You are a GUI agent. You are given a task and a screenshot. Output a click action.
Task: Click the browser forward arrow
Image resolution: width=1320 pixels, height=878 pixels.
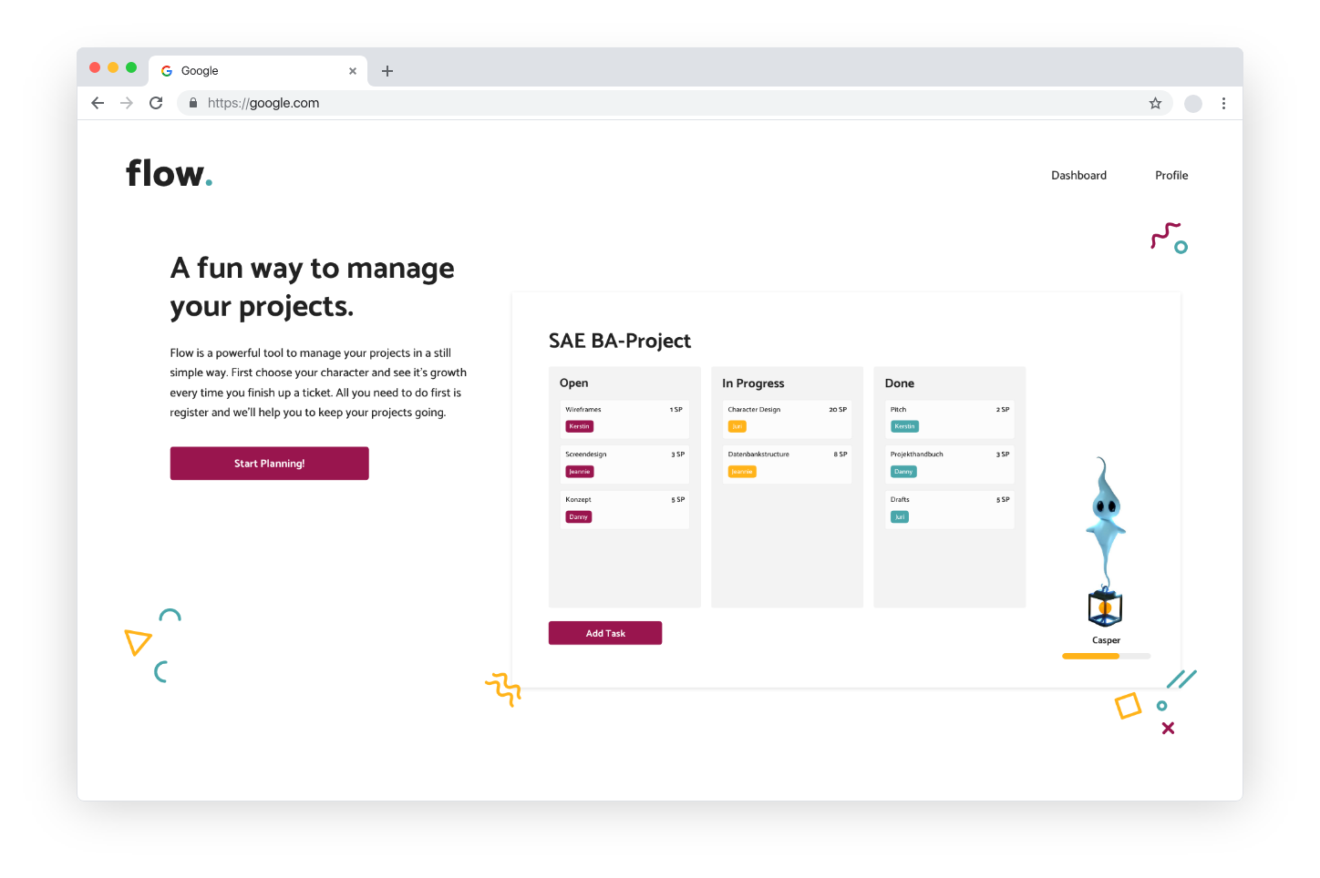coord(127,103)
